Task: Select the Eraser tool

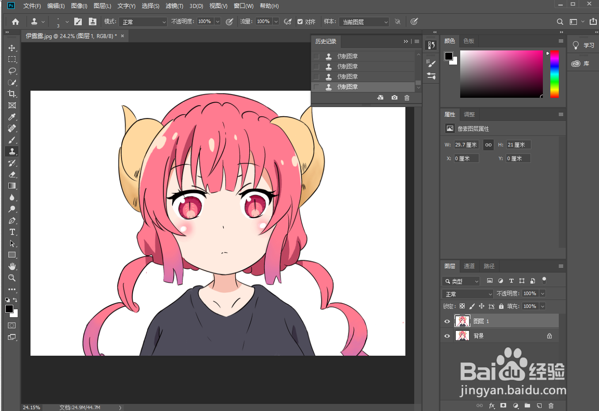Action: click(12, 174)
